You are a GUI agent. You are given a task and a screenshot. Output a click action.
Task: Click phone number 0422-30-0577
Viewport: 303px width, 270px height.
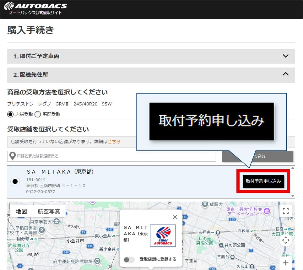[41, 192]
